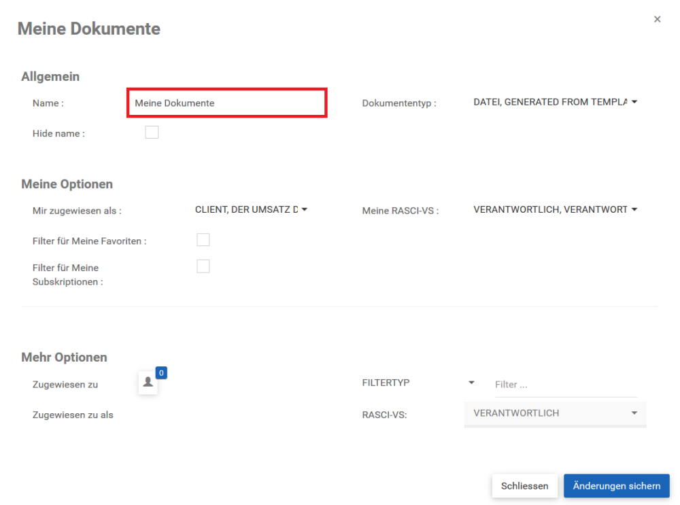Click the Allgemein section heading
The height and width of the screenshot is (505, 680).
click(50, 76)
